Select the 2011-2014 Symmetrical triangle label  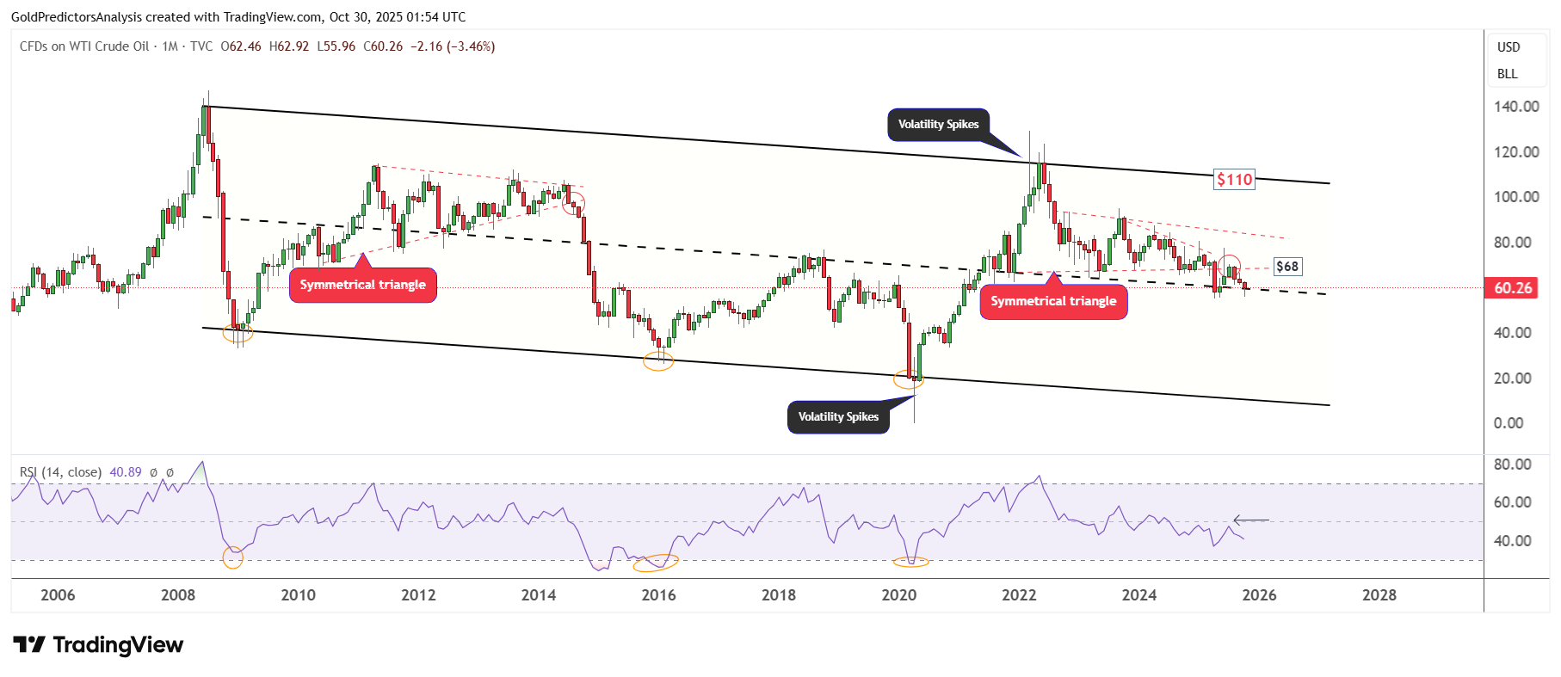[362, 285]
